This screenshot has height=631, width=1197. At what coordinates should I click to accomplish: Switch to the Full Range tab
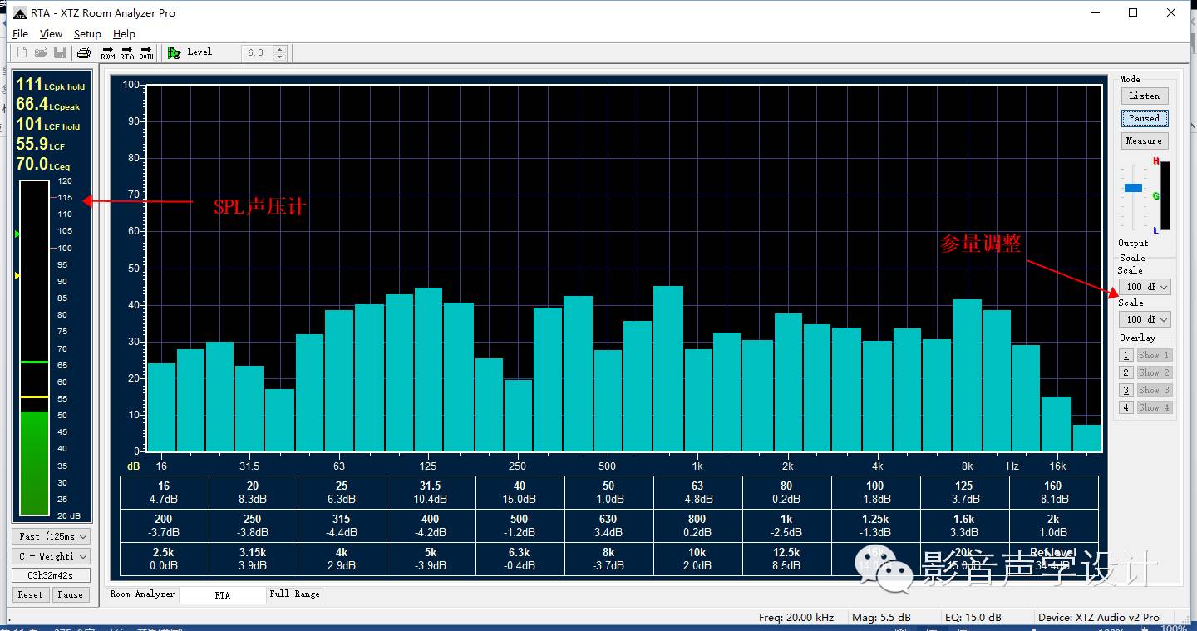coord(294,594)
